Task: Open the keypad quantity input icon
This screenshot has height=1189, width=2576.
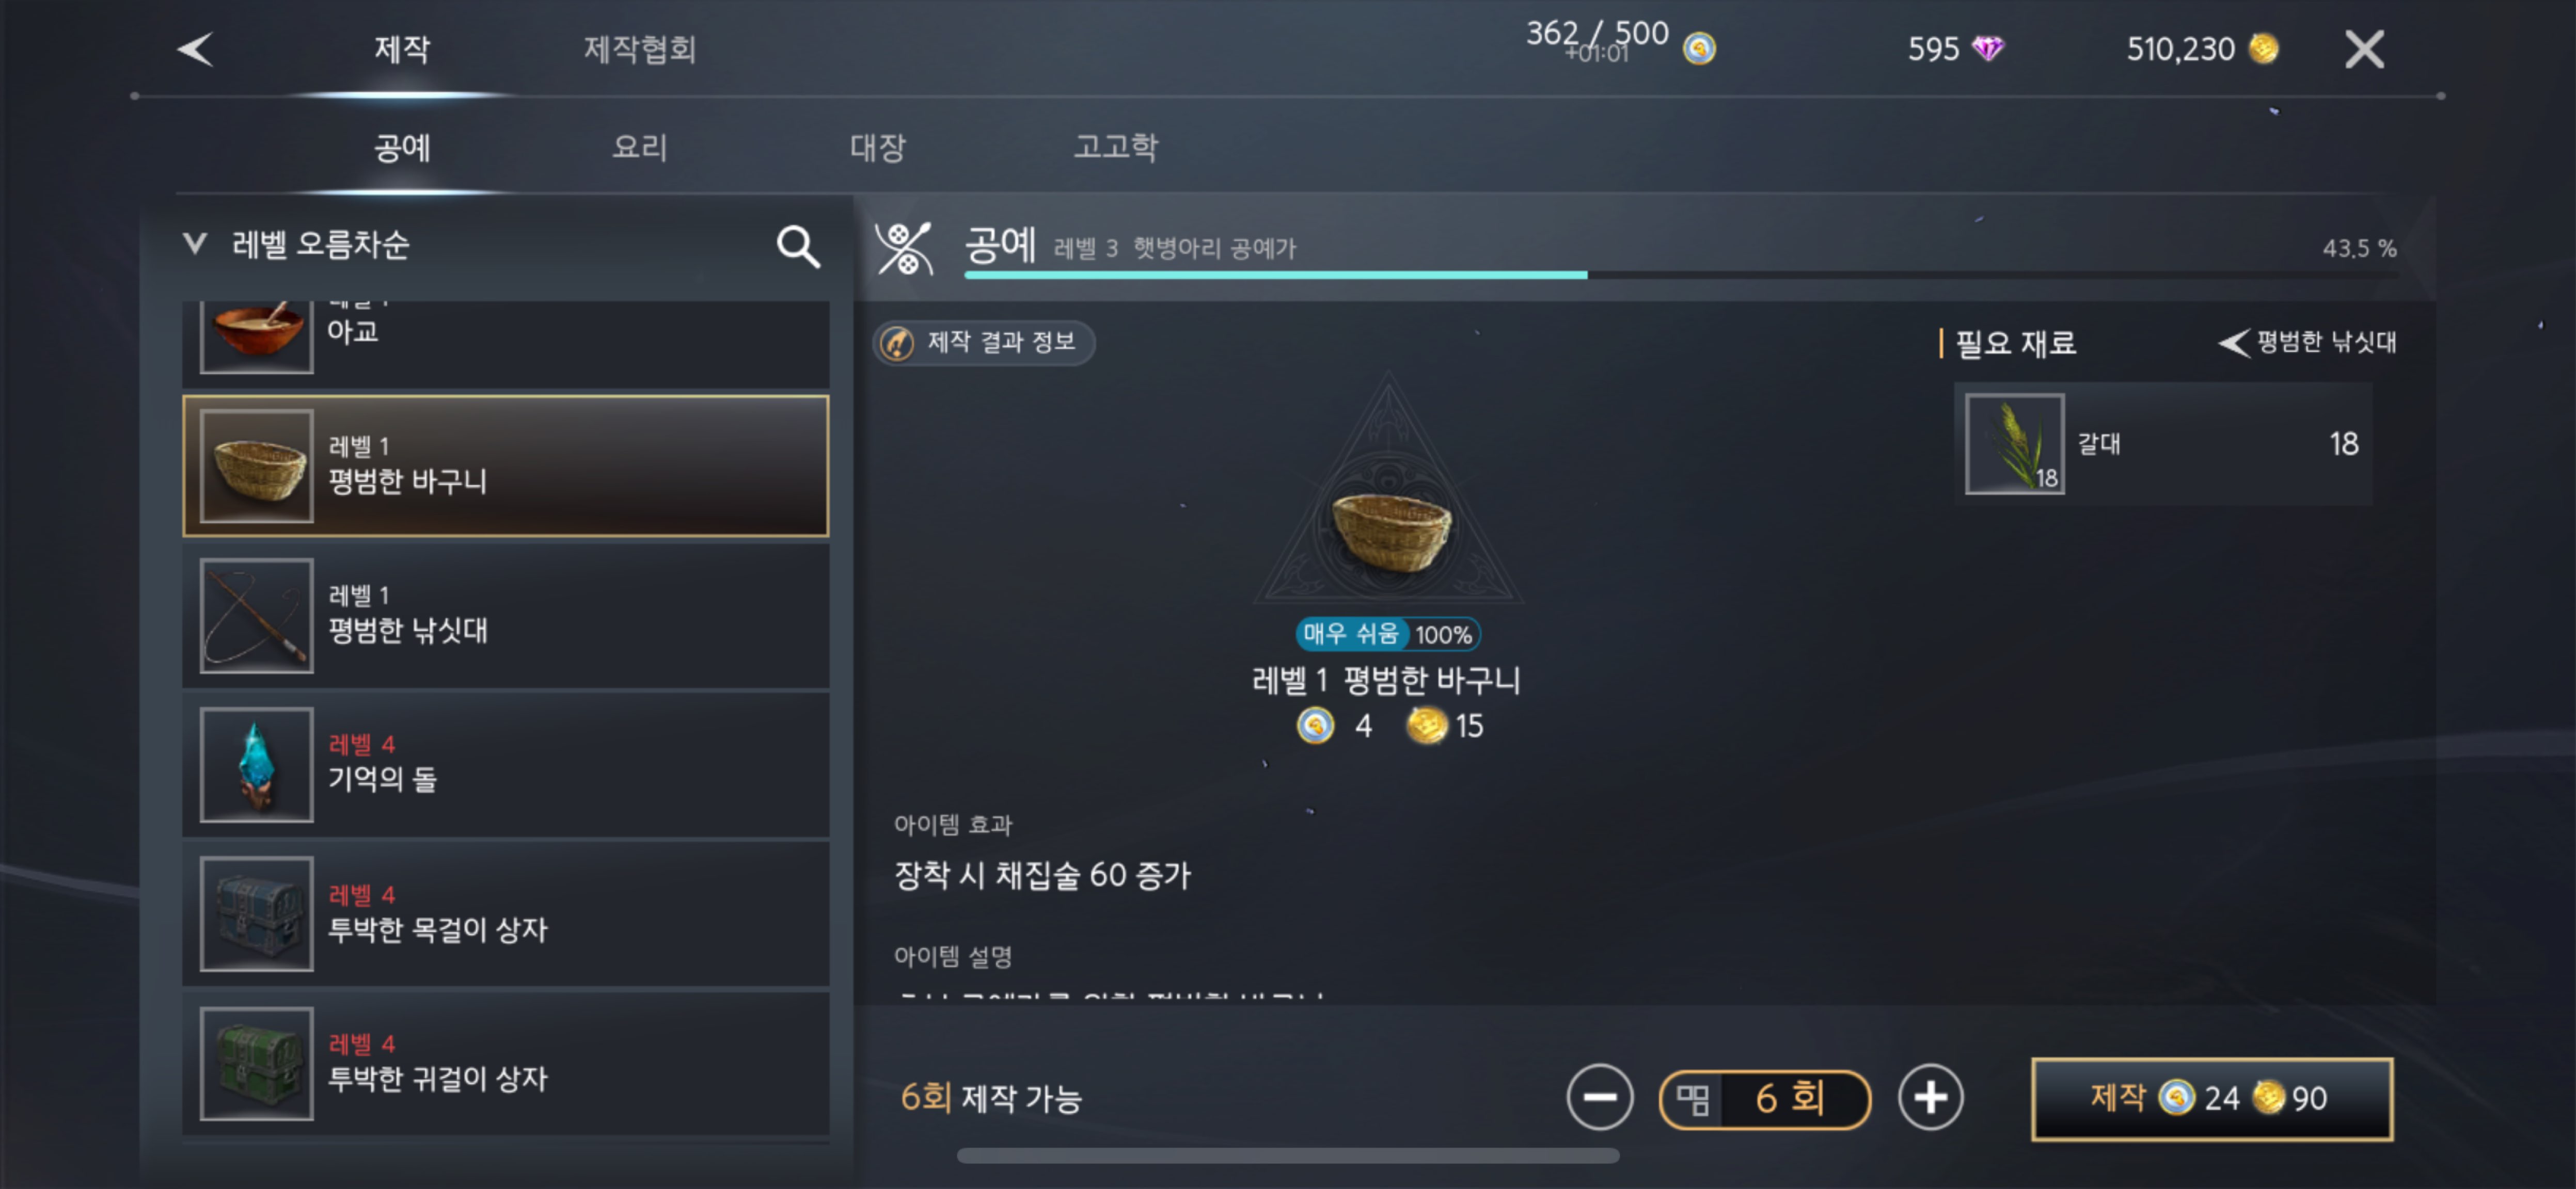Action: tap(1692, 1099)
